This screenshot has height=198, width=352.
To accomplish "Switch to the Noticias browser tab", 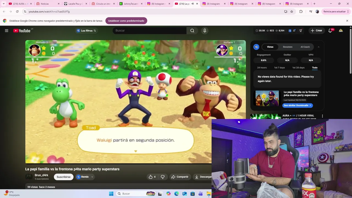I will 47,4.
